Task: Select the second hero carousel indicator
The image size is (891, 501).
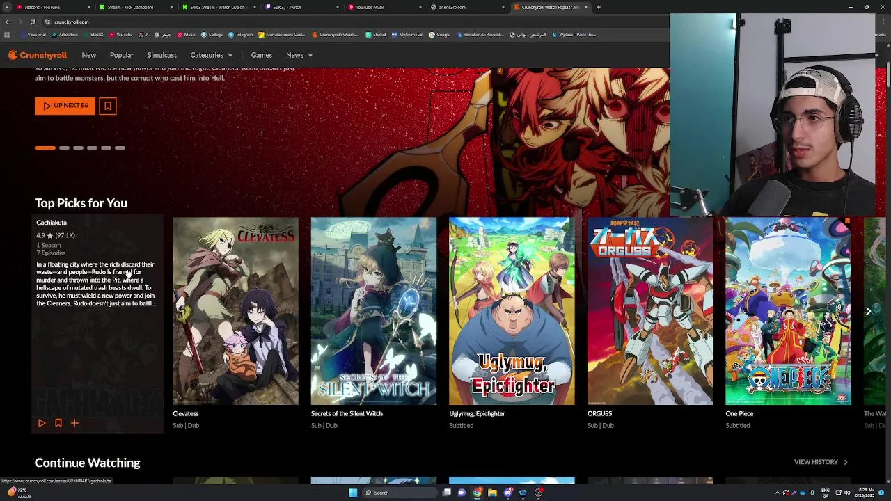Action: point(64,148)
